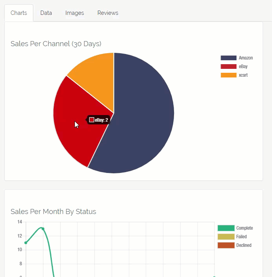Go to the Reviews tab

point(108,13)
